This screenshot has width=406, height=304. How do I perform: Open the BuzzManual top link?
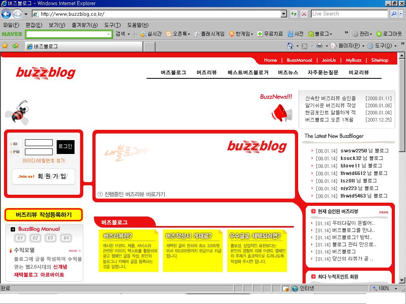[299, 60]
